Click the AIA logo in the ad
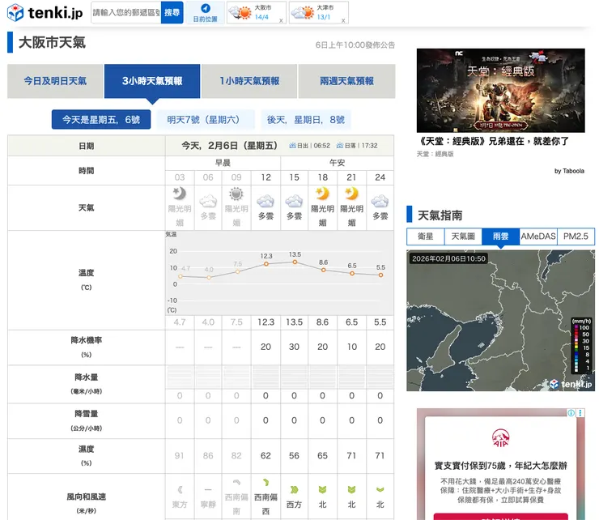The height and width of the screenshot is (520, 599). (x=500, y=438)
